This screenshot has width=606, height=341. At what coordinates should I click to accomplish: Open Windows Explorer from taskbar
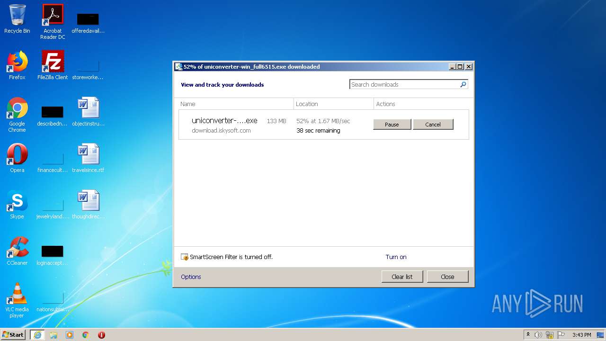coord(53,335)
